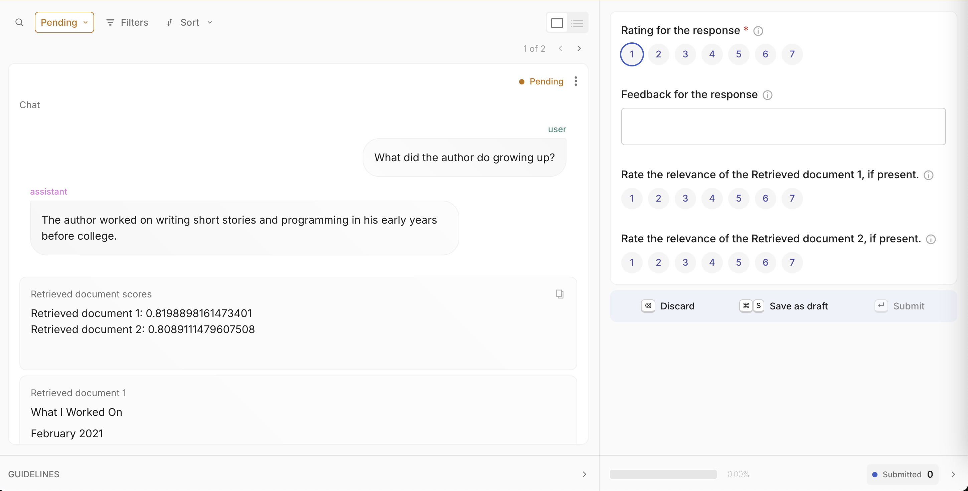Select rating 4 for response quality
Screen dimensions: 968x491
pos(712,54)
